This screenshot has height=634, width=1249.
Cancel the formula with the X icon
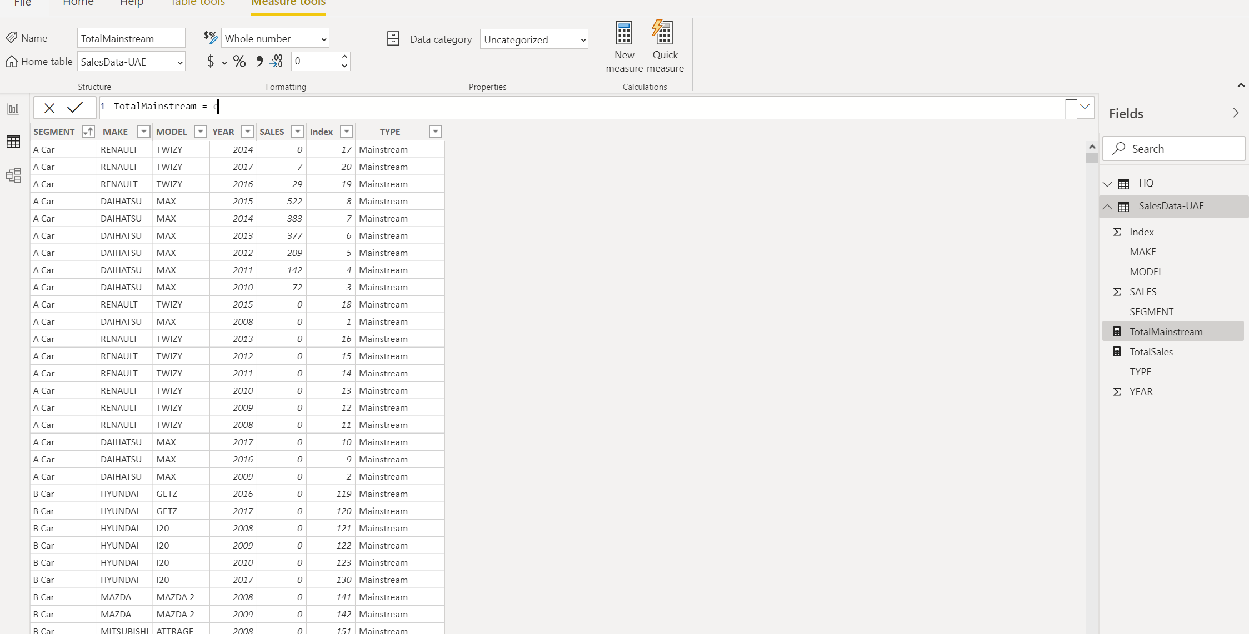49,108
